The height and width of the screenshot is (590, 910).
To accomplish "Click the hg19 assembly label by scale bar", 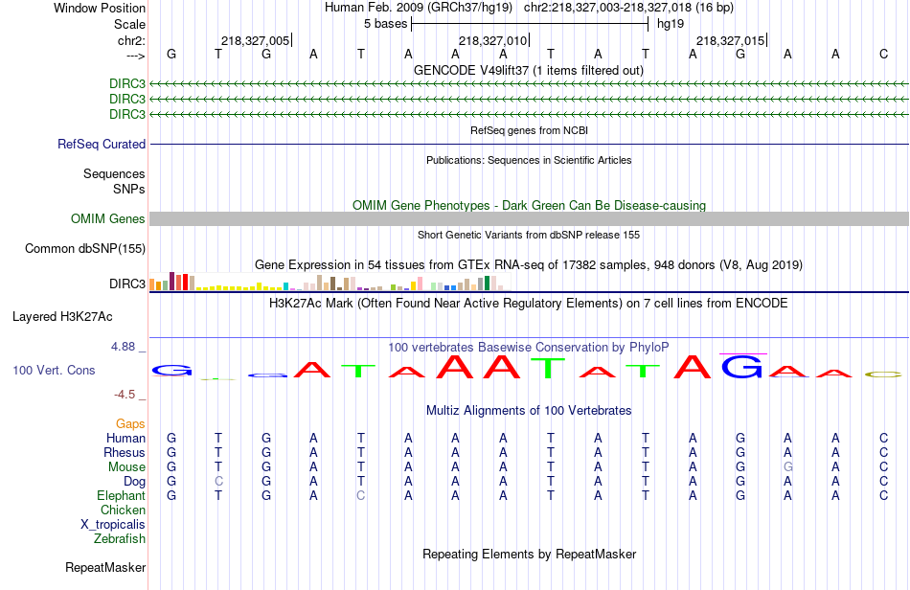I will pyautogui.click(x=671, y=24).
